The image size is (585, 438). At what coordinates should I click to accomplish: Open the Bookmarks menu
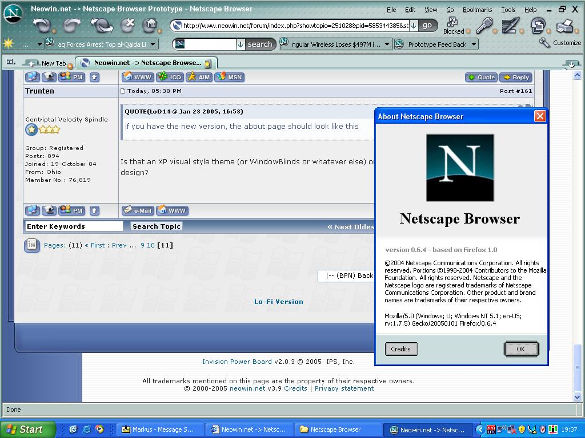[477, 10]
